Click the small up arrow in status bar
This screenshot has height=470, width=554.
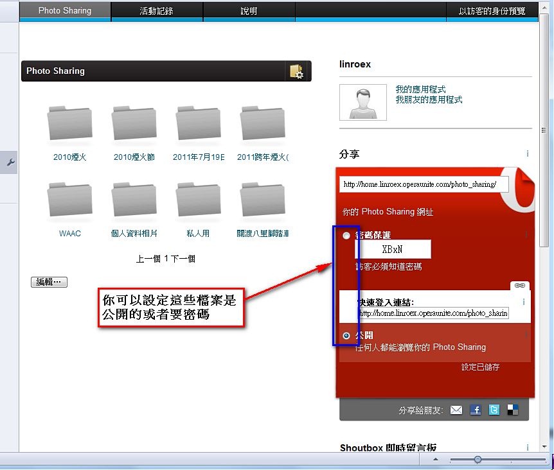click(x=436, y=460)
